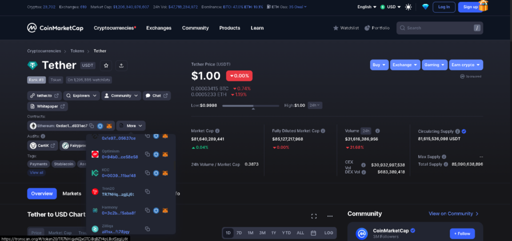Viewport: 512px width, 241px height.
Task: Click shield icon in Optimism row
Action: tap(156, 154)
